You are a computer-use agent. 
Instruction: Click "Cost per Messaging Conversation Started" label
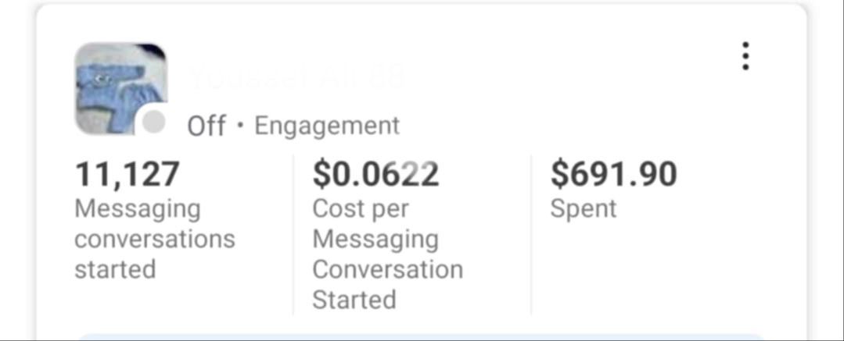[x=387, y=254]
